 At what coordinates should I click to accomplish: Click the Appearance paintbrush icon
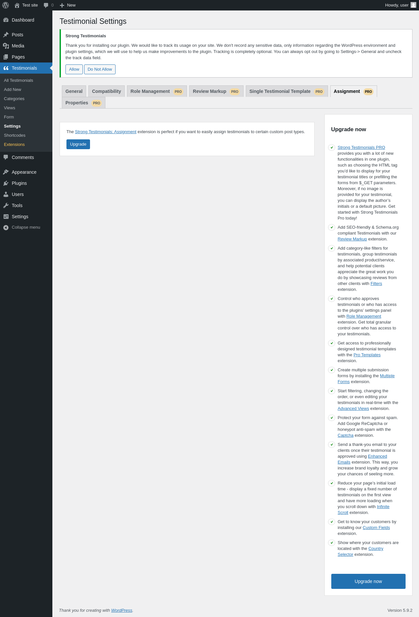6,172
